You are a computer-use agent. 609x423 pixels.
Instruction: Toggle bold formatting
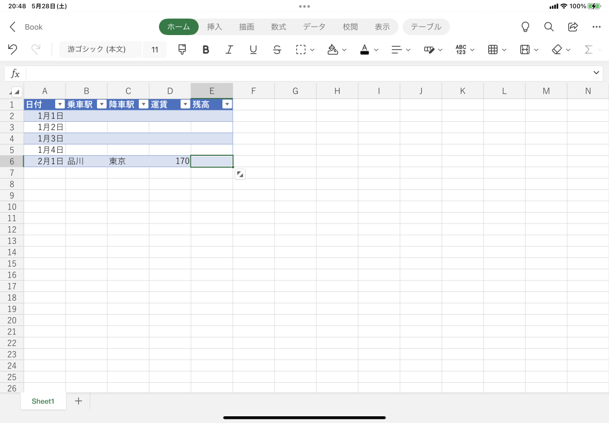click(206, 50)
